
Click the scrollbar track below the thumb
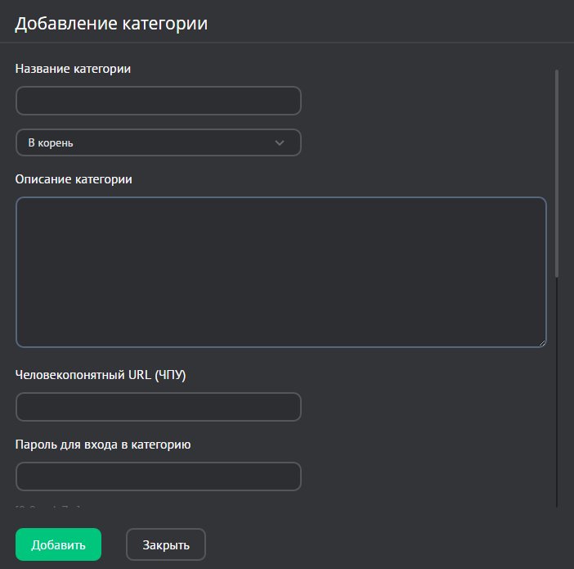pos(557,393)
